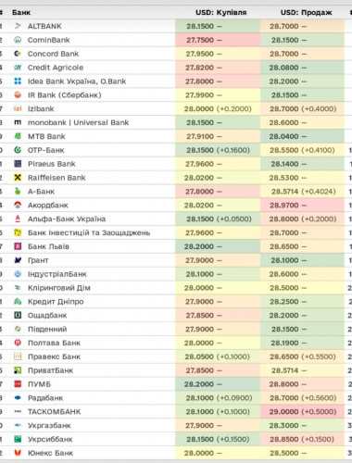Sort by USD: Купівля column header
The image size is (352, 463).
tap(221, 13)
